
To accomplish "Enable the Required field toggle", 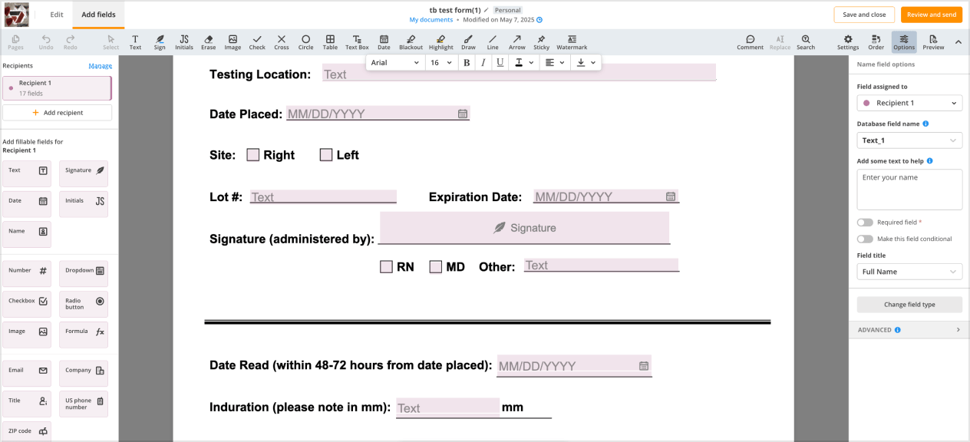I will pyautogui.click(x=865, y=222).
